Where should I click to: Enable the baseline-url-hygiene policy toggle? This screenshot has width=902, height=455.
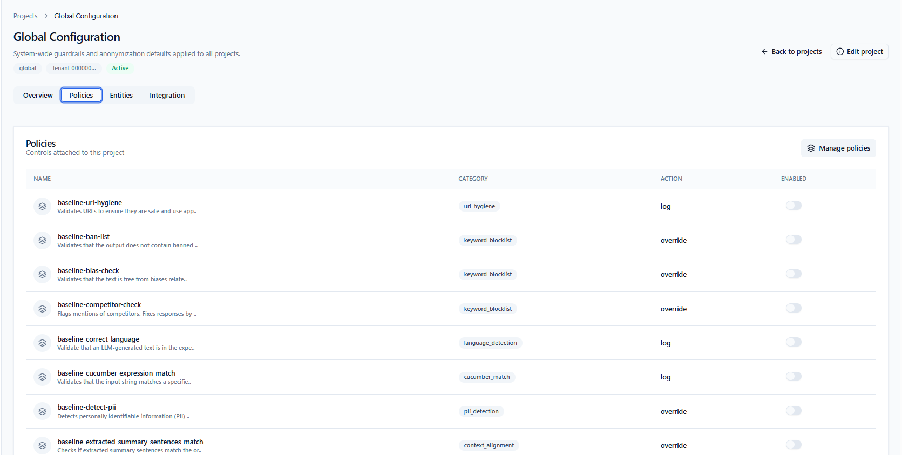[x=794, y=206]
